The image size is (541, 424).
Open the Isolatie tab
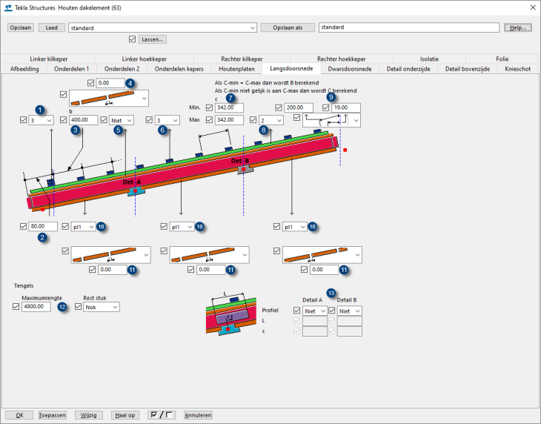pyautogui.click(x=429, y=59)
